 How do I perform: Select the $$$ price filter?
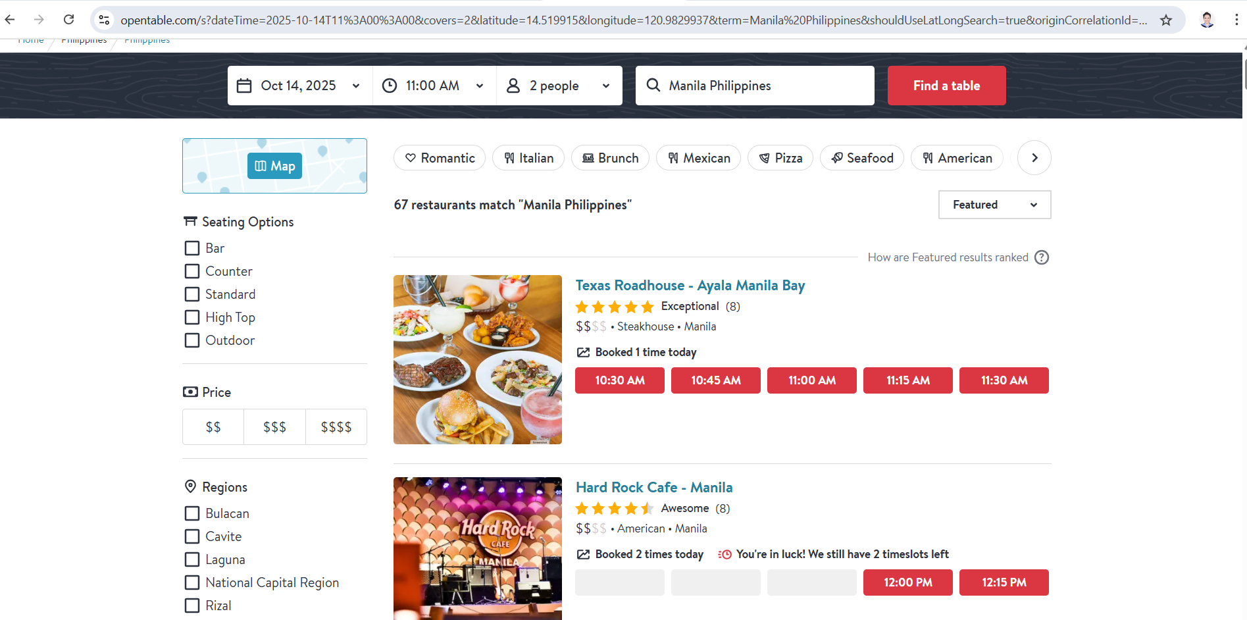pos(274,427)
